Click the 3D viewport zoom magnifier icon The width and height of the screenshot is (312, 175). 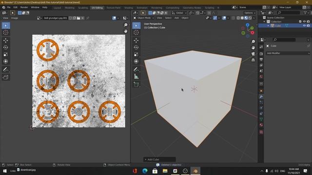[253, 41]
